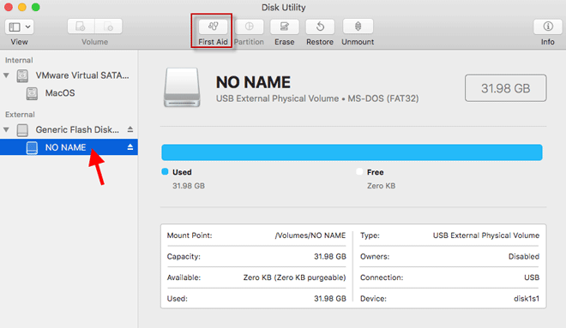
Task: Eject the Generic Flash Disk
Action: coord(130,129)
